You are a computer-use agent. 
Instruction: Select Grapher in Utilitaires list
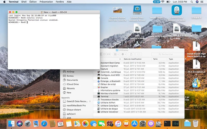click(139, 87)
